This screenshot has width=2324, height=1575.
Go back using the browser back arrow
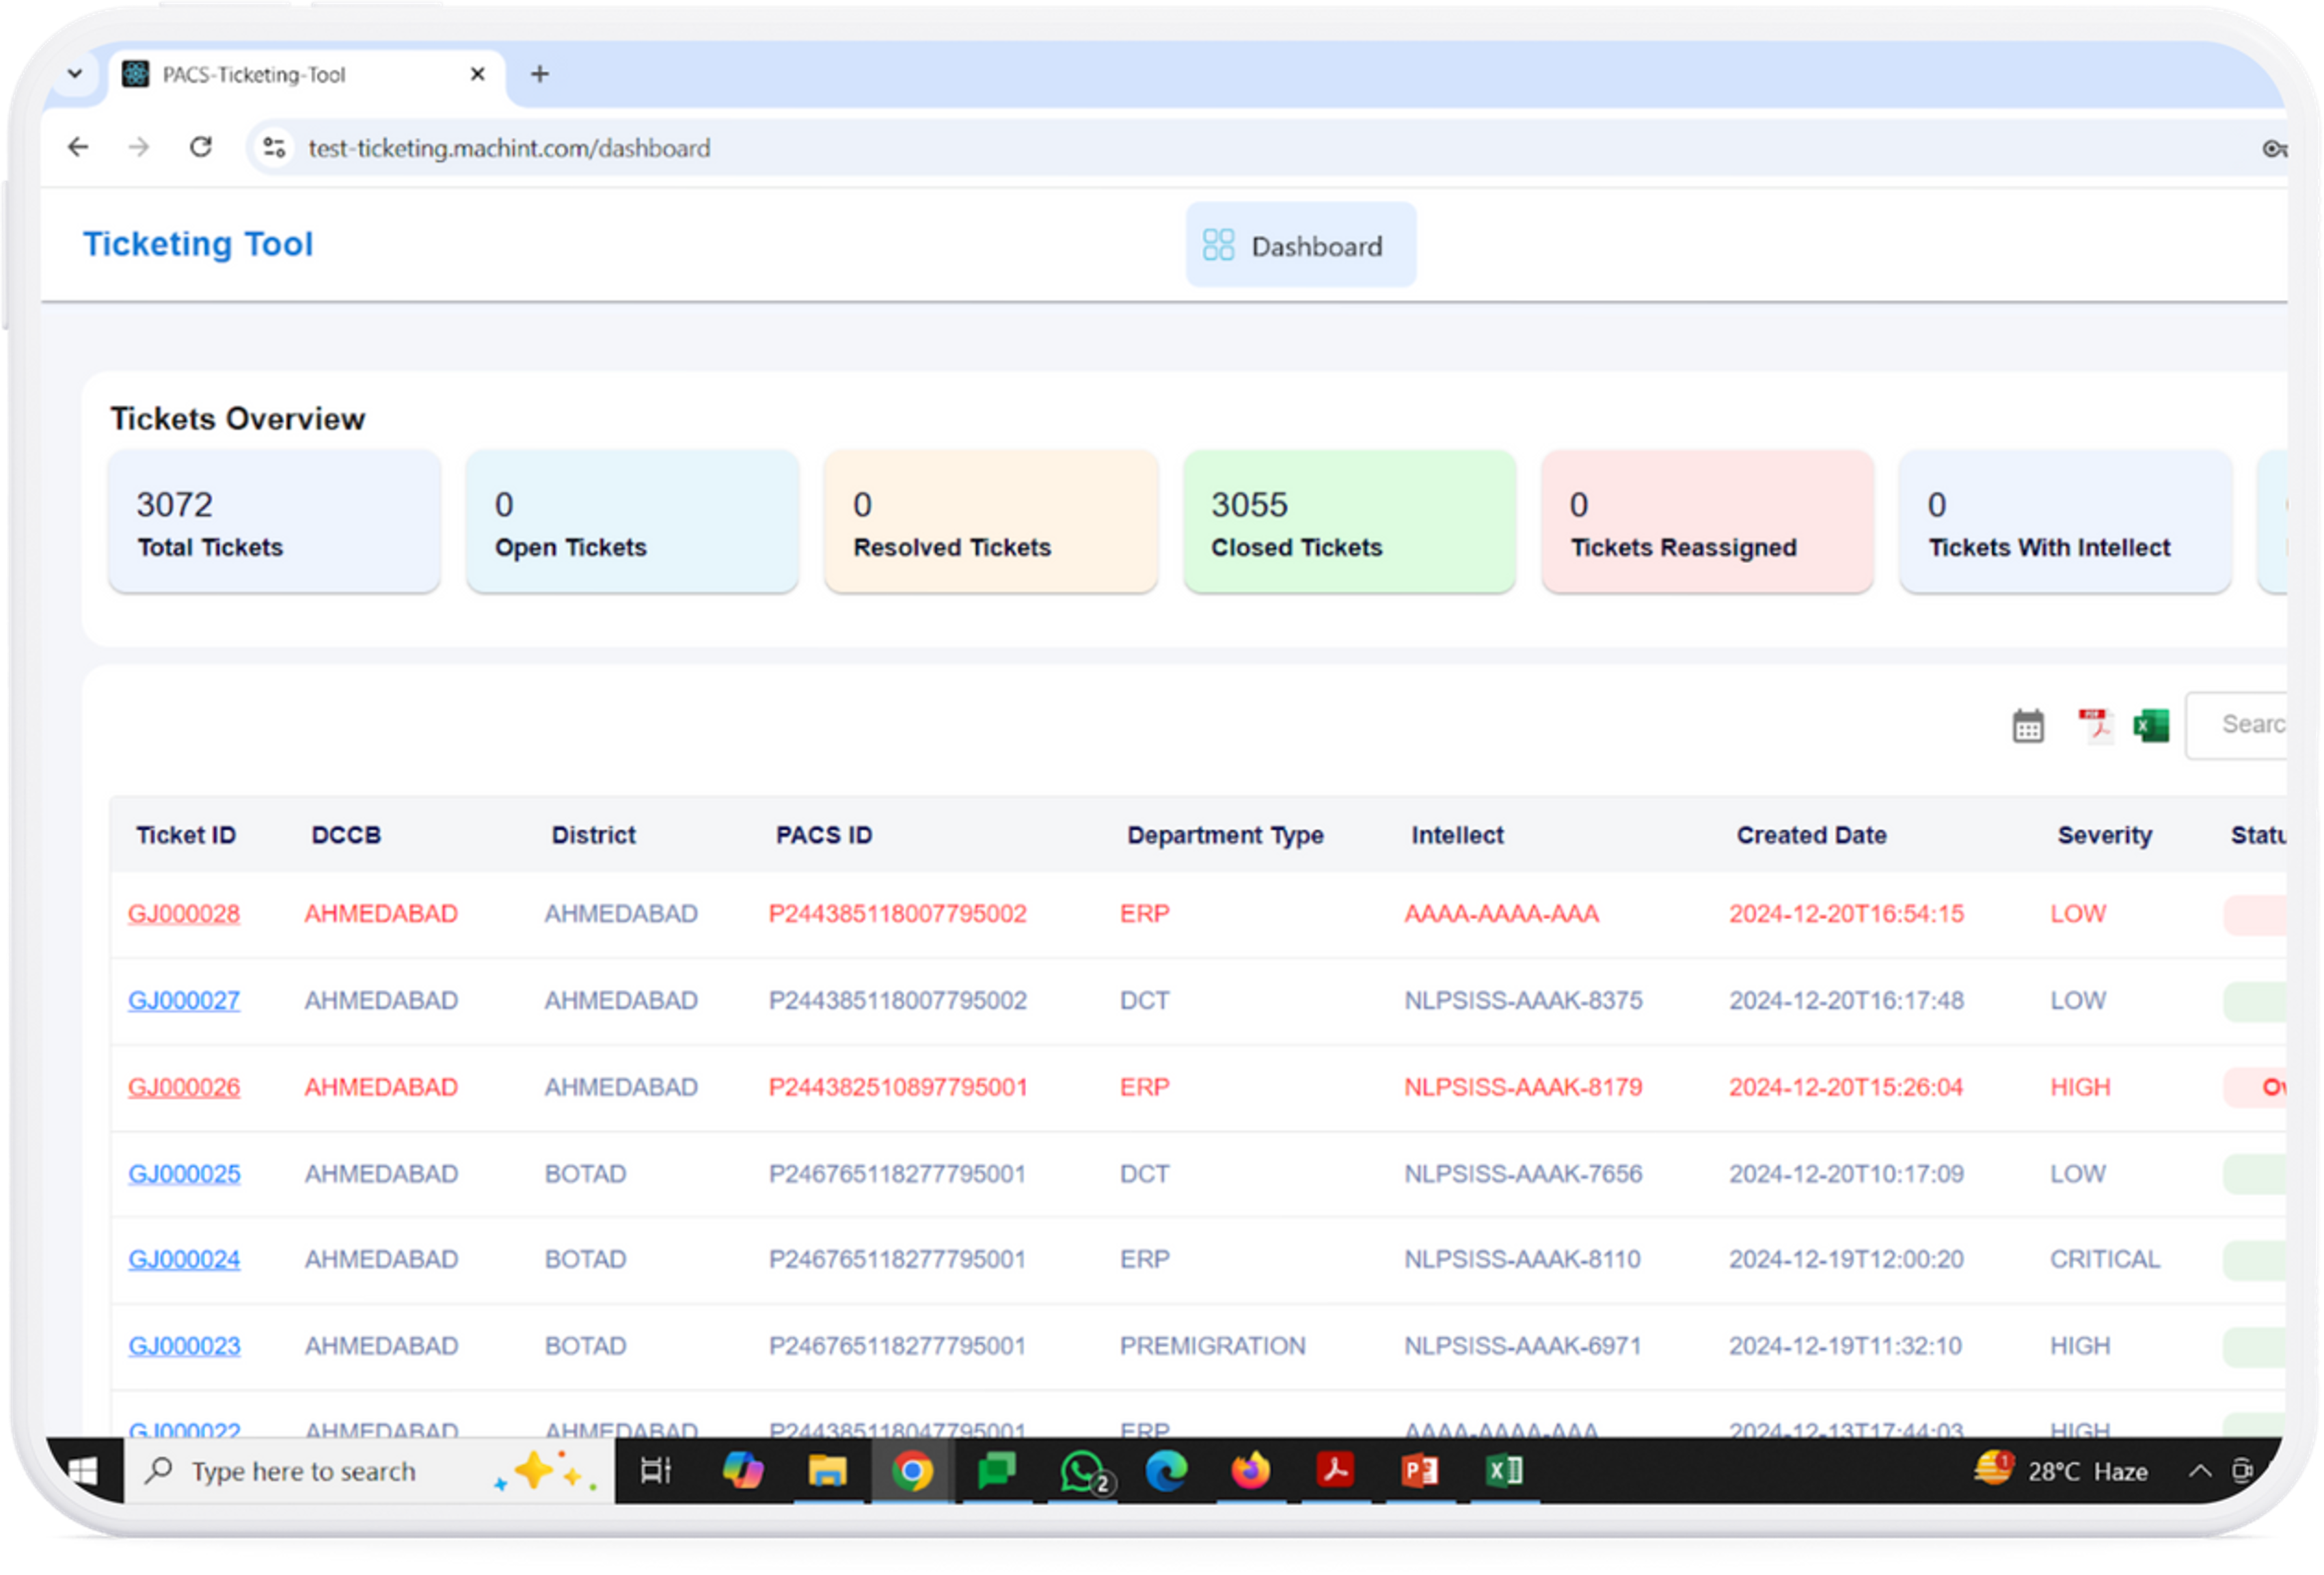click(x=78, y=147)
